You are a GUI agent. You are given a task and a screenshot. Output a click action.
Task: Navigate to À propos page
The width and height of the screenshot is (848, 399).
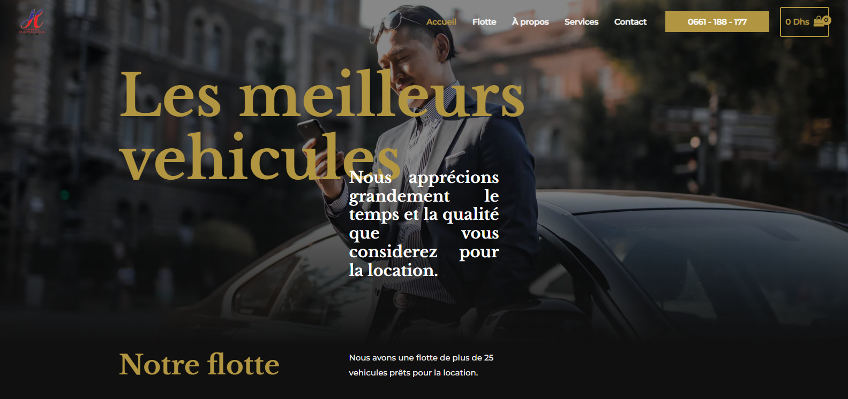530,22
